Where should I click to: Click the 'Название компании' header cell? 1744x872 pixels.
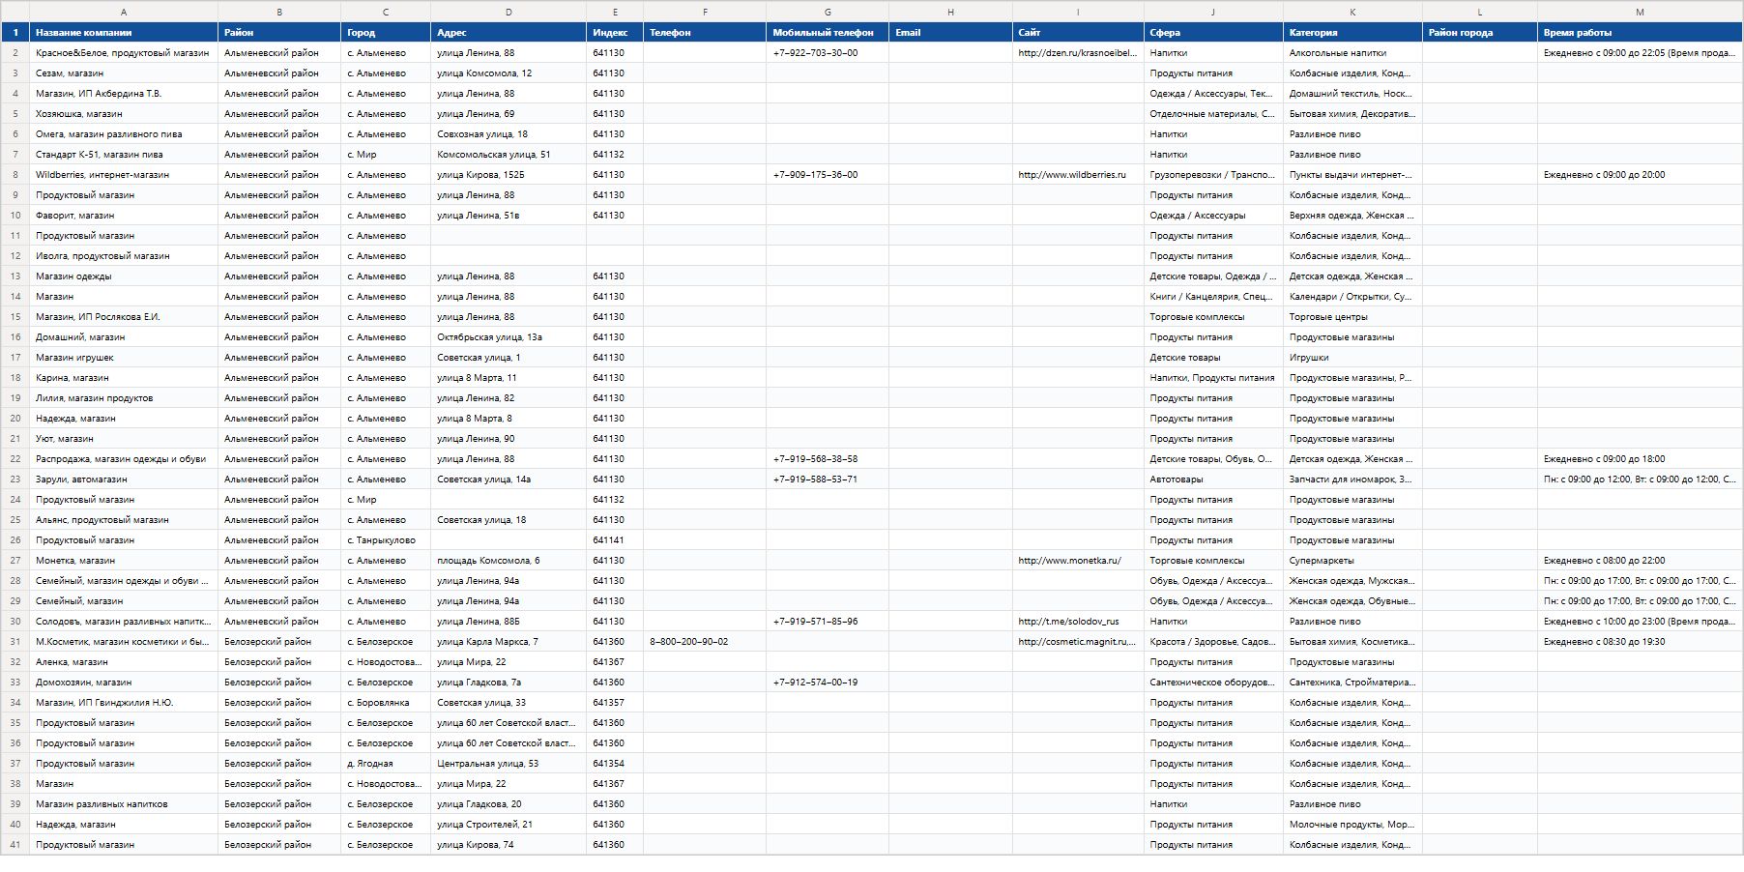pyautogui.click(x=124, y=32)
